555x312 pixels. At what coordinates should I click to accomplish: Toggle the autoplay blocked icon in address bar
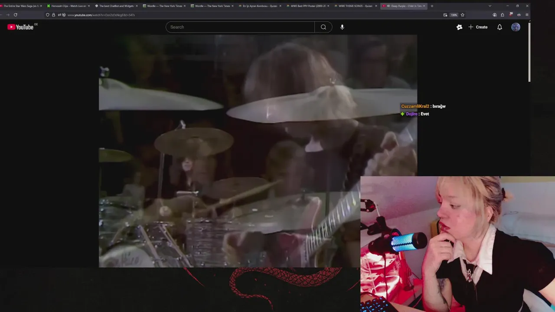click(64, 15)
